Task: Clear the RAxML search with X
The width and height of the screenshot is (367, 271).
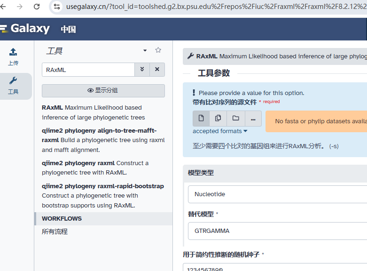Action: pyautogui.click(x=157, y=69)
